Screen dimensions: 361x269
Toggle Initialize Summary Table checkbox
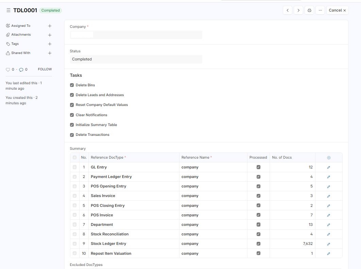(x=72, y=125)
